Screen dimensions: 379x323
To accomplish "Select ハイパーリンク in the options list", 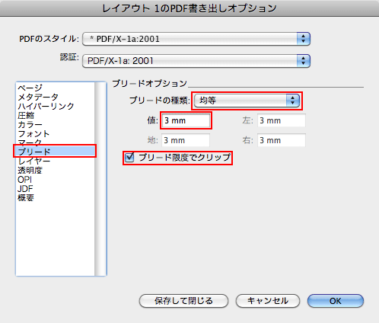I will click(x=46, y=106).
